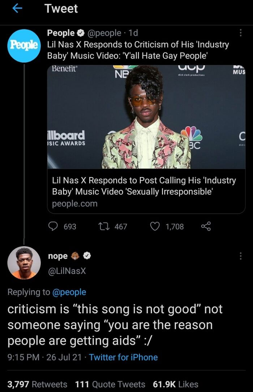Open the Tweet header label
The width and height of the screenshot is (253, 392).
click(61, 8)
